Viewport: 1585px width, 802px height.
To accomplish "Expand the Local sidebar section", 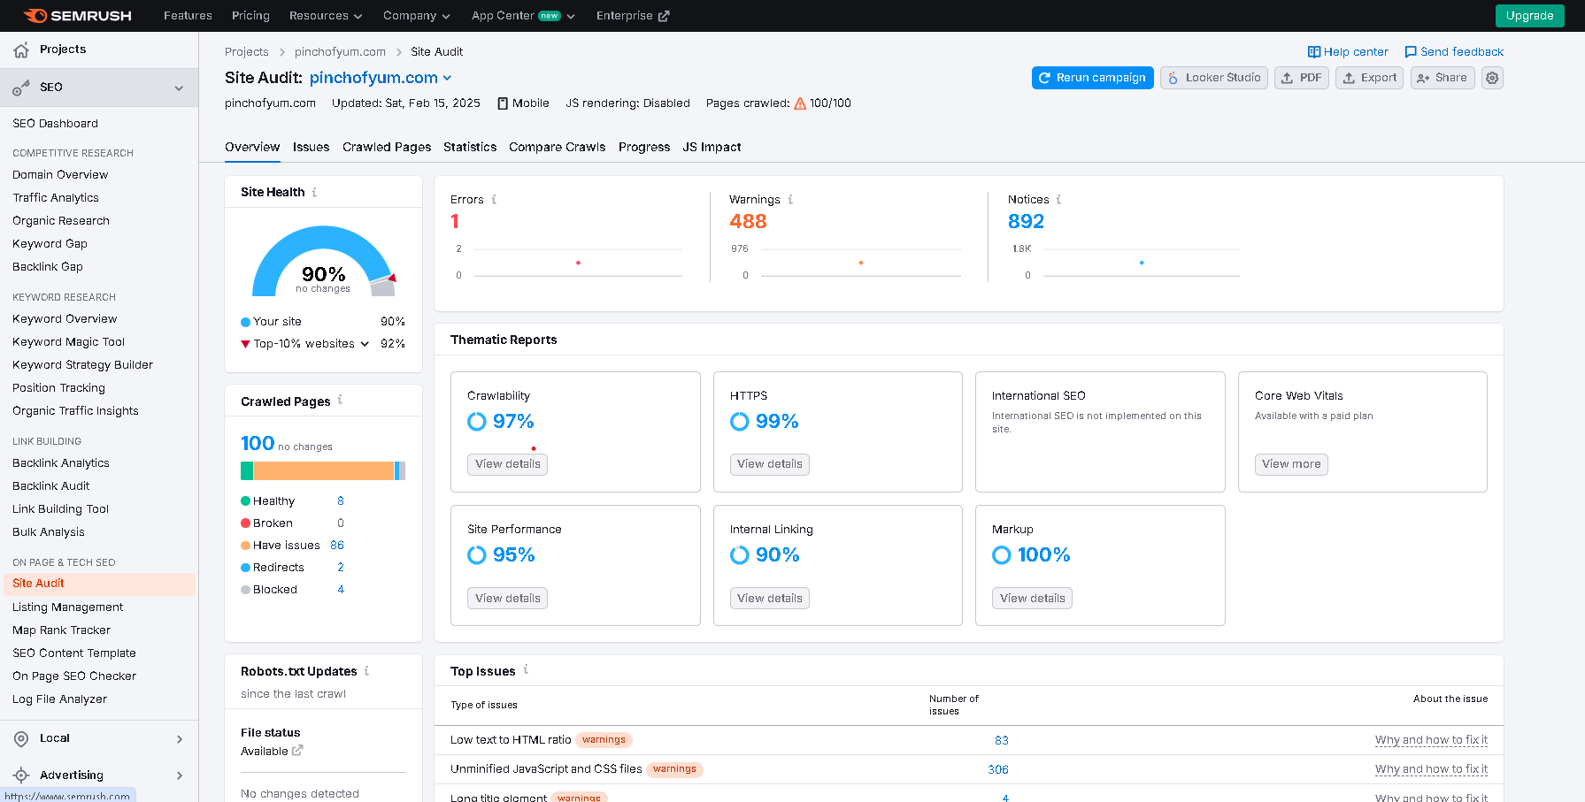I will coord(180,739).
